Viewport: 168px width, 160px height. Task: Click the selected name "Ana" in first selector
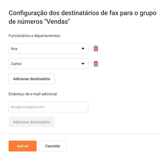pyautogui.click(x=14, y=49)
